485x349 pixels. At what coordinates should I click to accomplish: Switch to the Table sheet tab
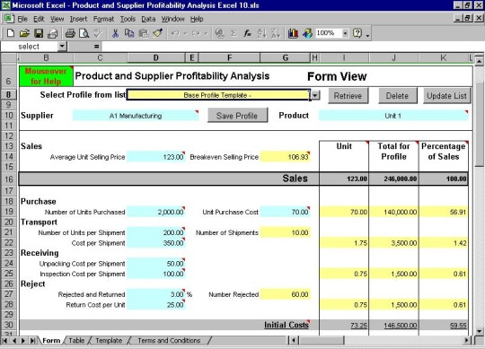coord(76,340)
